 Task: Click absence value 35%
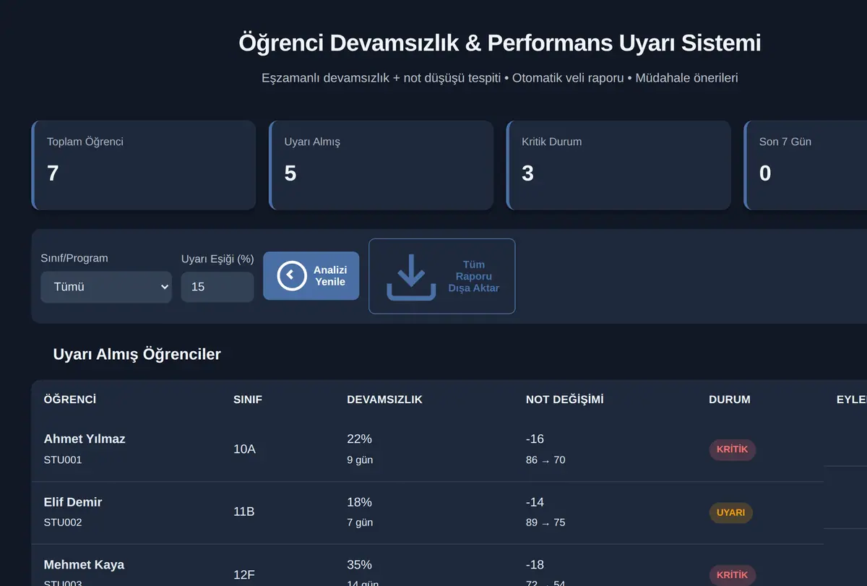[359, 564]
